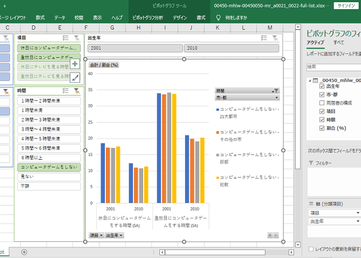This screenshot has height=258, width=361.
Task: Select 登校日にコンピュータゲー slicer item
Action: (x=49, y=57)
